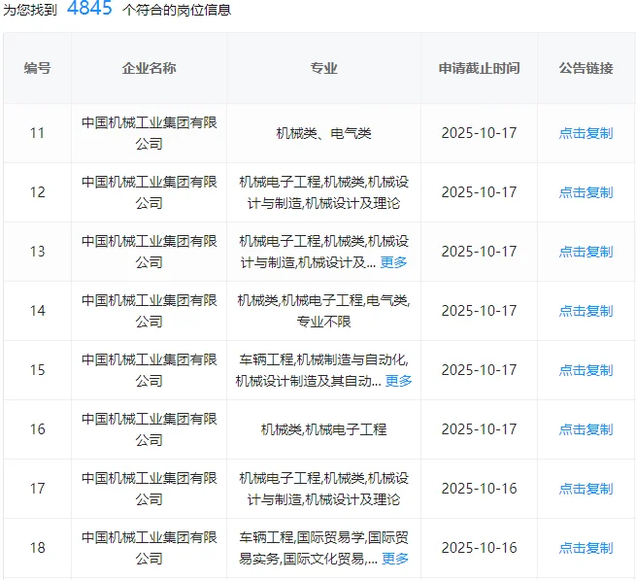Expand 更多 majors in row 18
This screenshot has height=580, width=636.
[395, 559]
